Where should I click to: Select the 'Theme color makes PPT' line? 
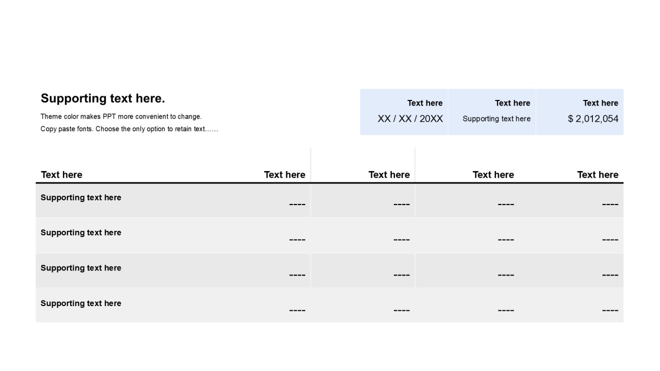click(x=121, y=116)
